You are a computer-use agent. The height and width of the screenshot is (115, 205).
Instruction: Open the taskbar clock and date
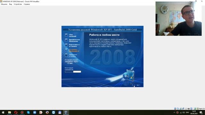coord(194,112)
